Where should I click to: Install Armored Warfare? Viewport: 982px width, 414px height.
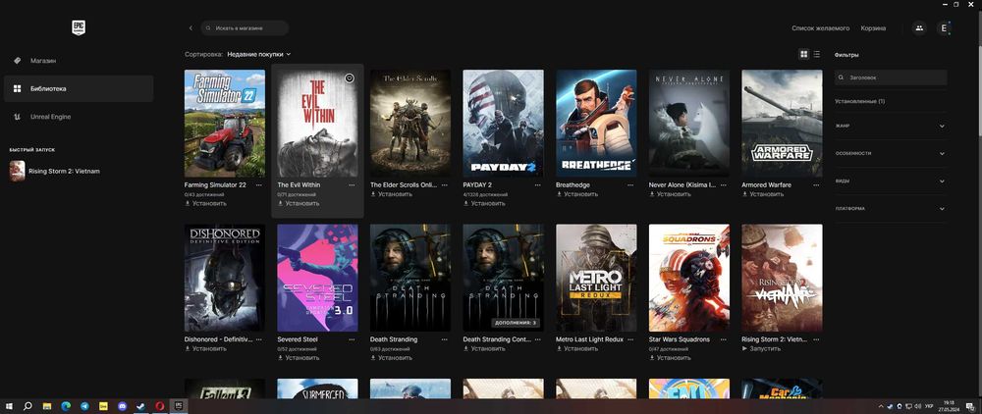click(x=762, y=194)
